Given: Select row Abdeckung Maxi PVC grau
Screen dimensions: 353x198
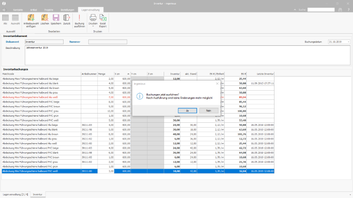Looking at the screenshot, I should 138,111.
